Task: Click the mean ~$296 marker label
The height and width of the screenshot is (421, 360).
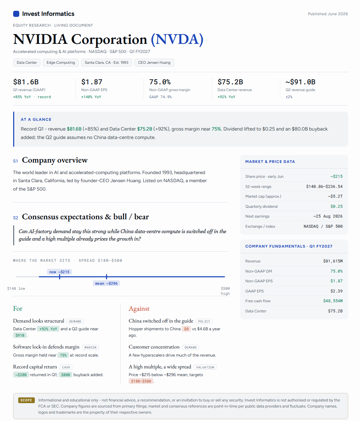Action: click(106, 283)
